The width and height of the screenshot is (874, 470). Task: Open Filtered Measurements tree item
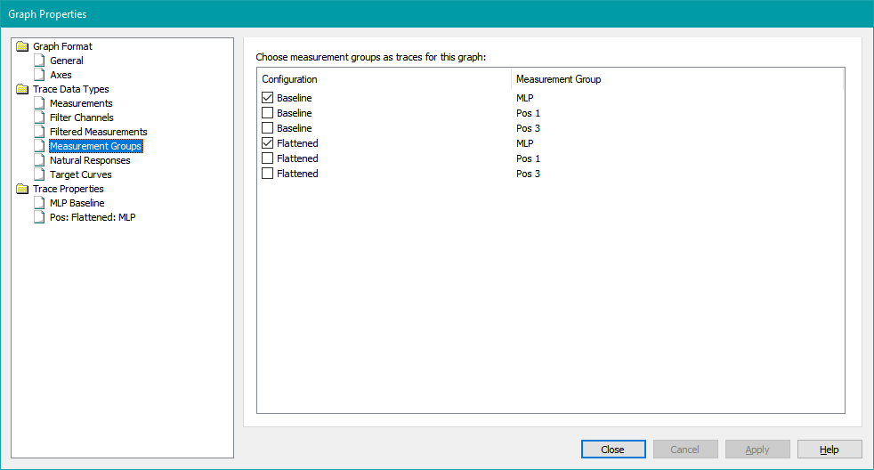tap(98, 132)
